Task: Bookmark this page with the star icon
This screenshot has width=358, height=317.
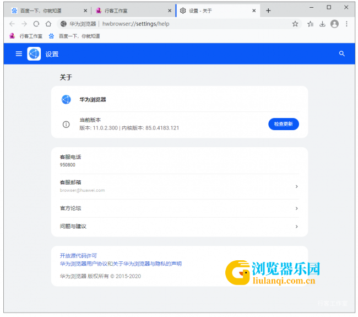Action: click(x=295, y=24)
